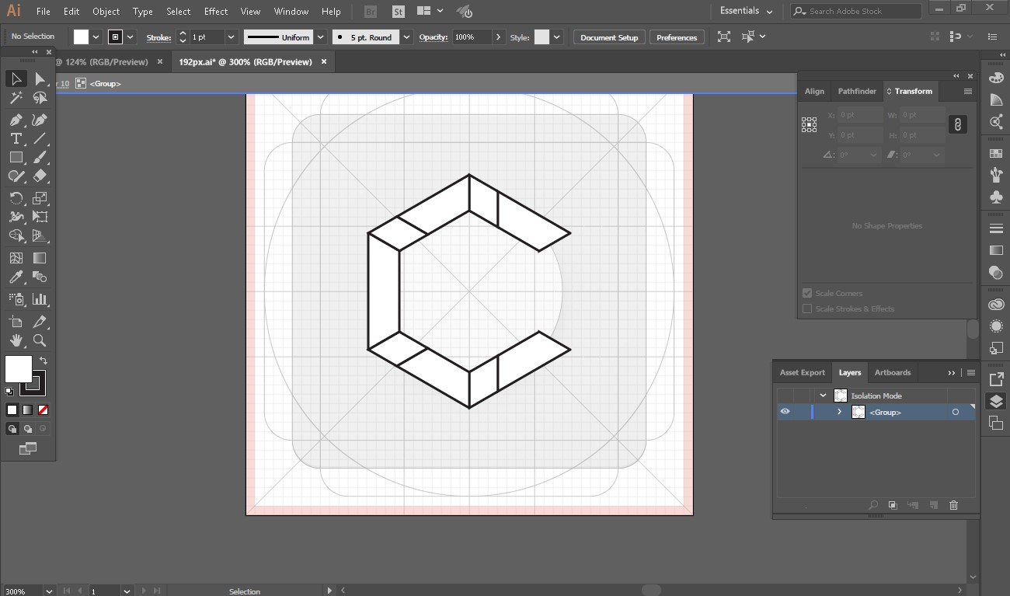Choose the Zoom tool
This screenshot has width=1010, height=596.
[x=40, y=340]
